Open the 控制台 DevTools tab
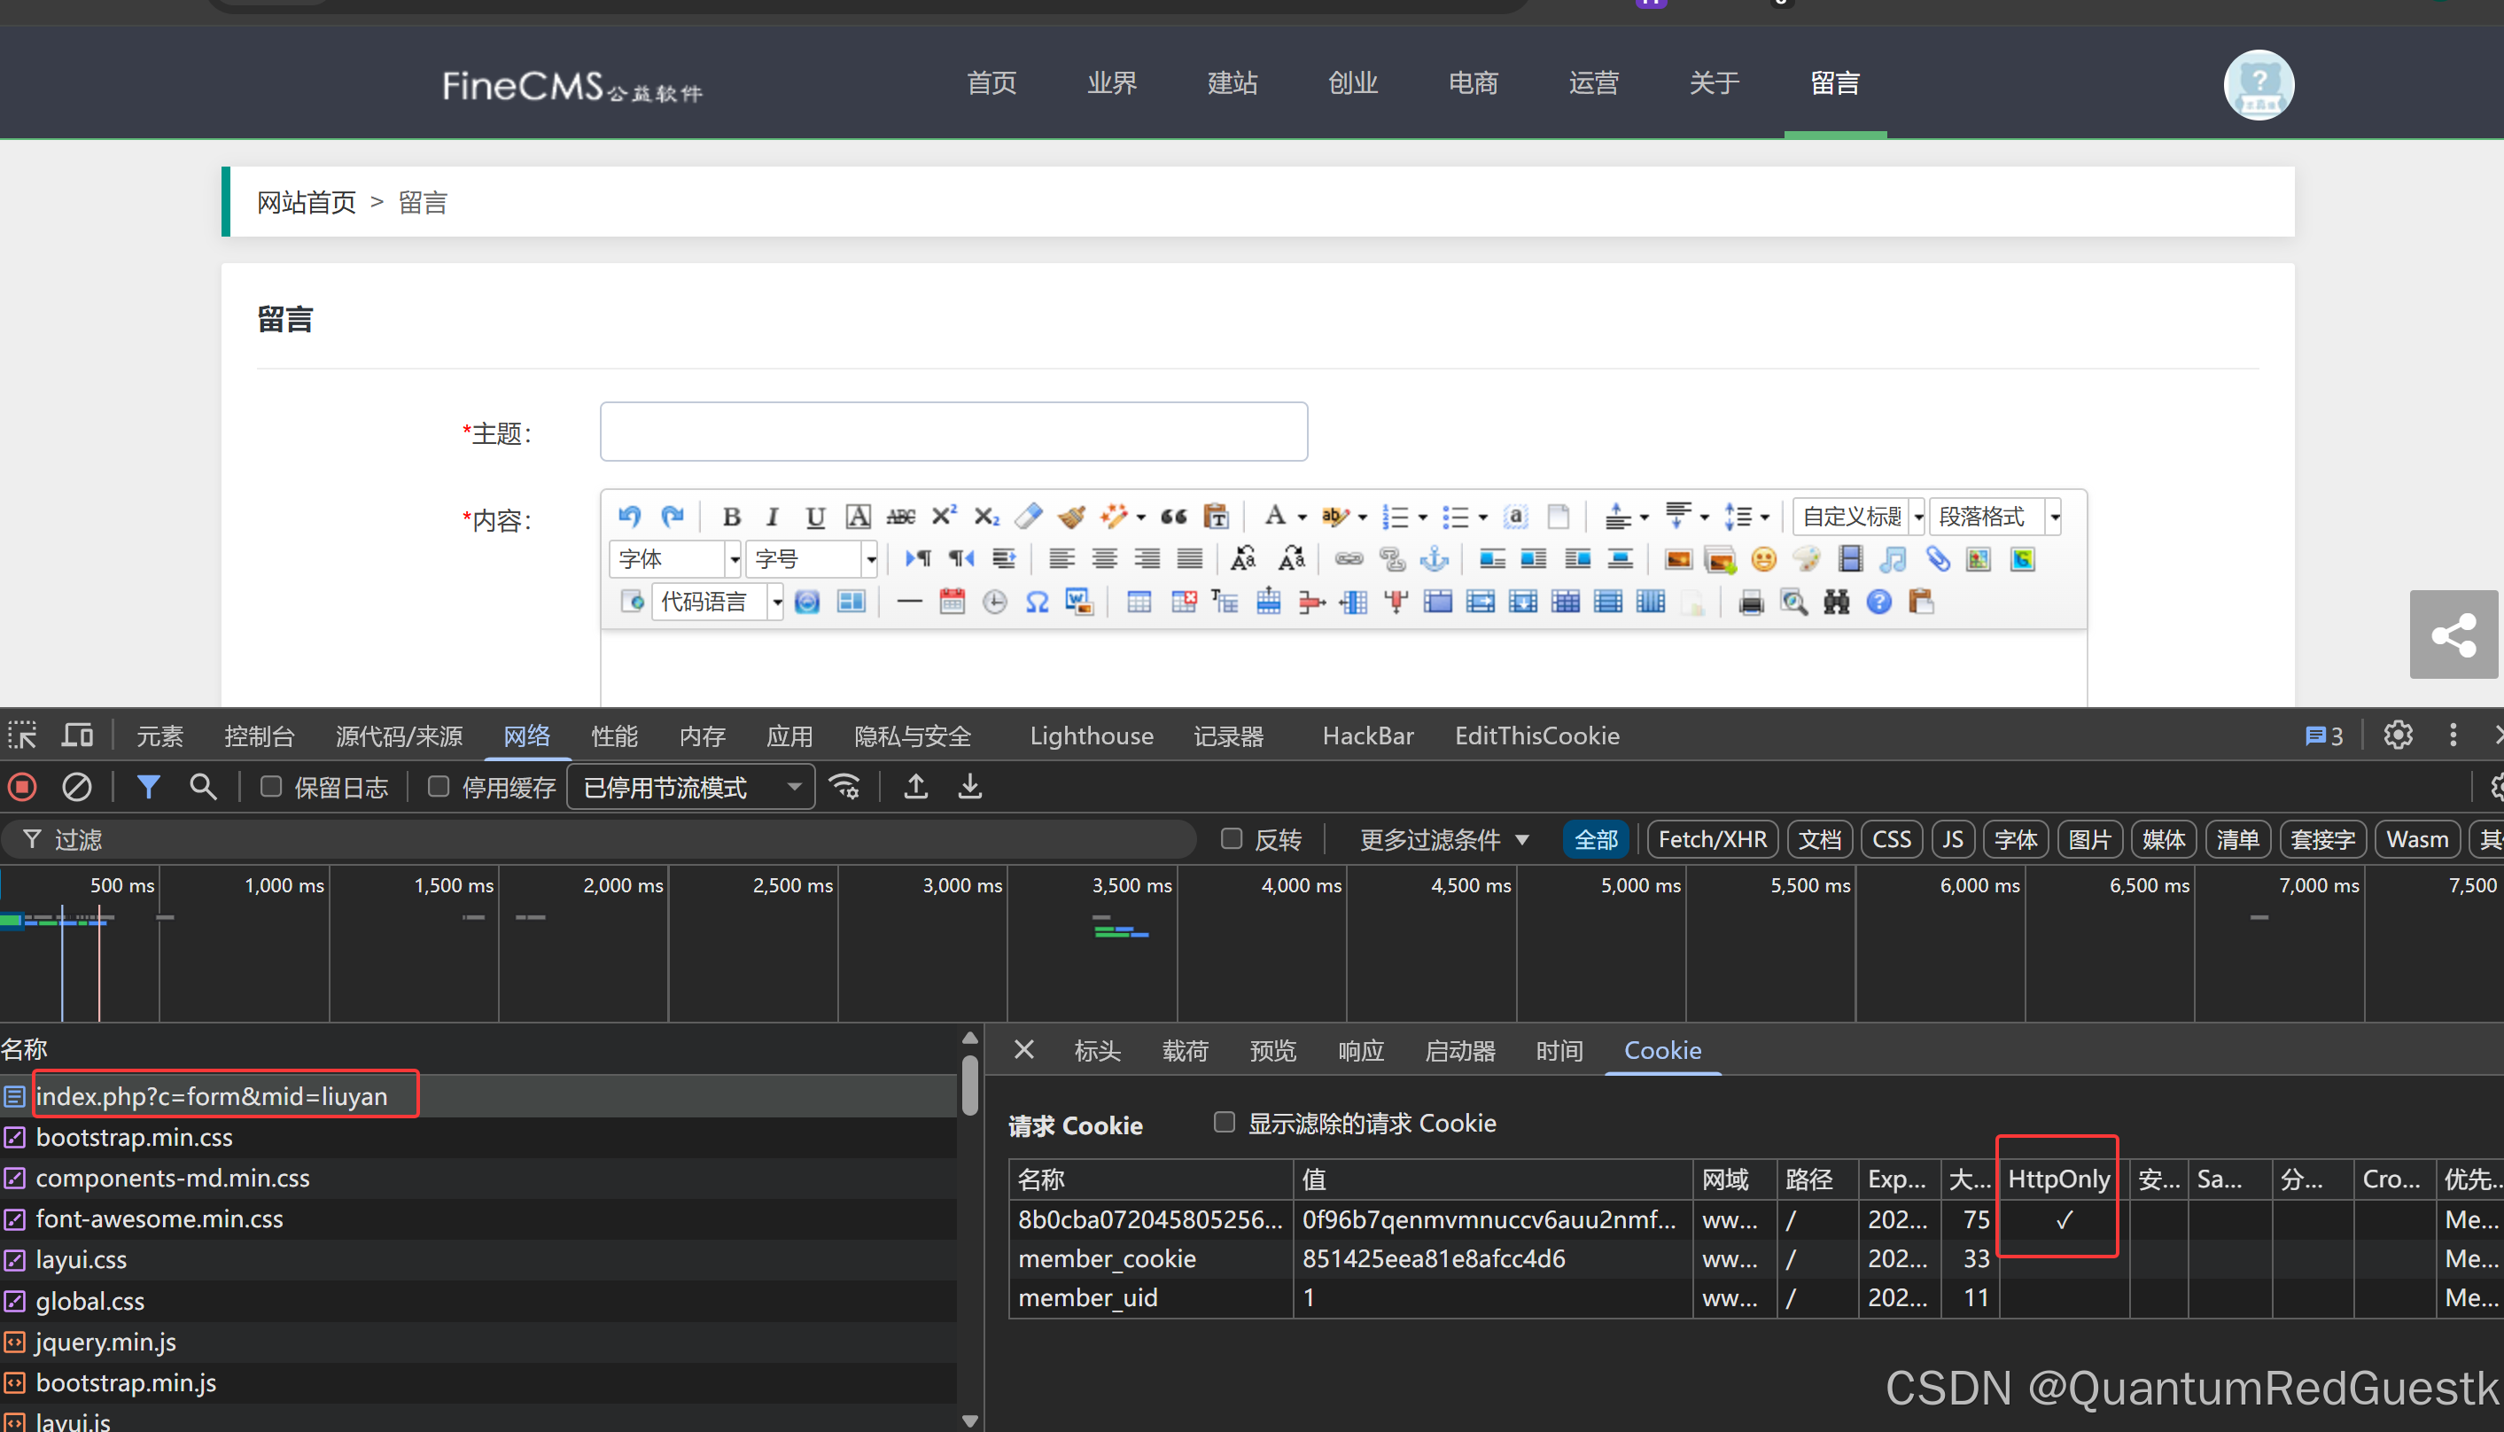 pyautogui.click(x=259, y=735)
